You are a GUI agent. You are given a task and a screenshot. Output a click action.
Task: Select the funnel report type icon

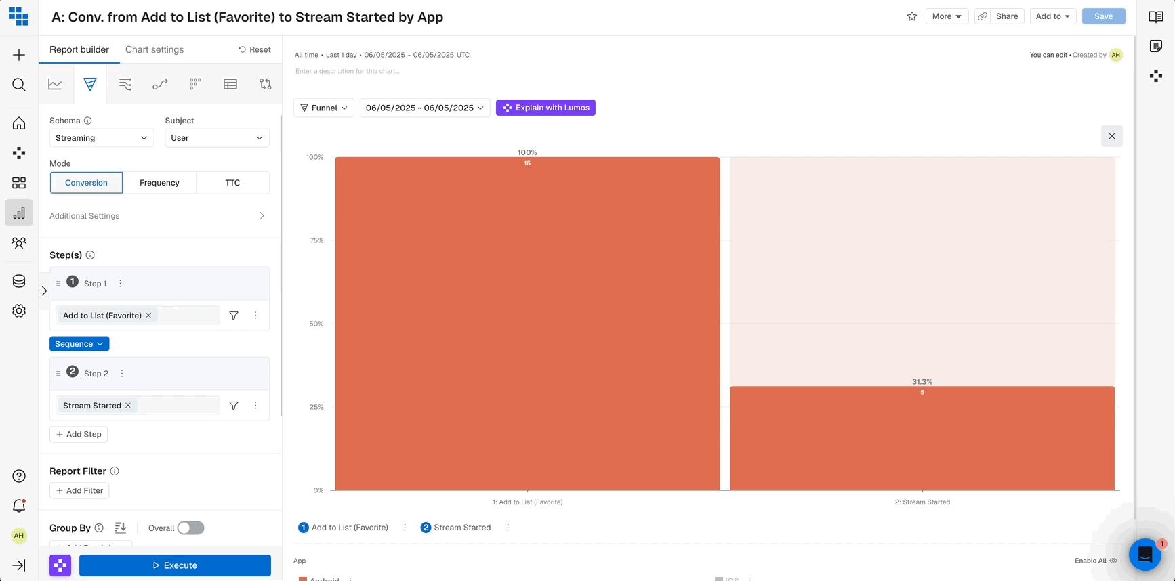[90, 84]
